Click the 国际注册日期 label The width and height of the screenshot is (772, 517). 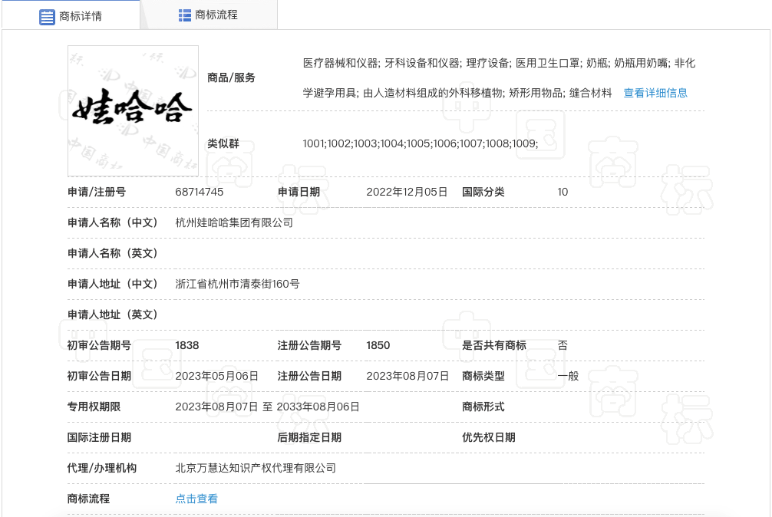point(99,437)
